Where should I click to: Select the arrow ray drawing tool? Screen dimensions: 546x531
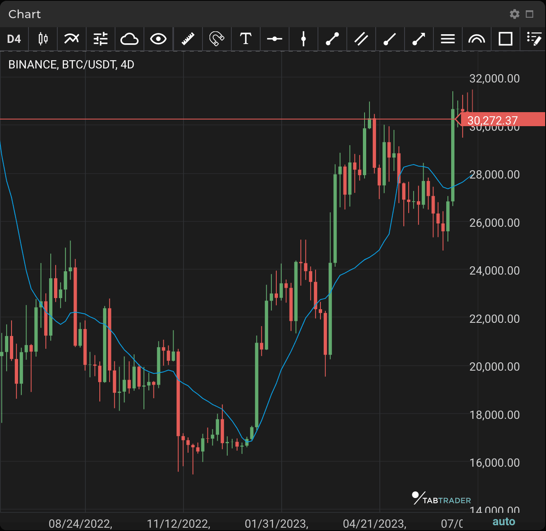[x=418, y=39]
